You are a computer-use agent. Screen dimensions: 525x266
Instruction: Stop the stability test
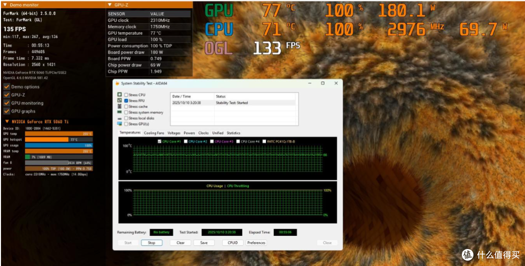[151, 243]
